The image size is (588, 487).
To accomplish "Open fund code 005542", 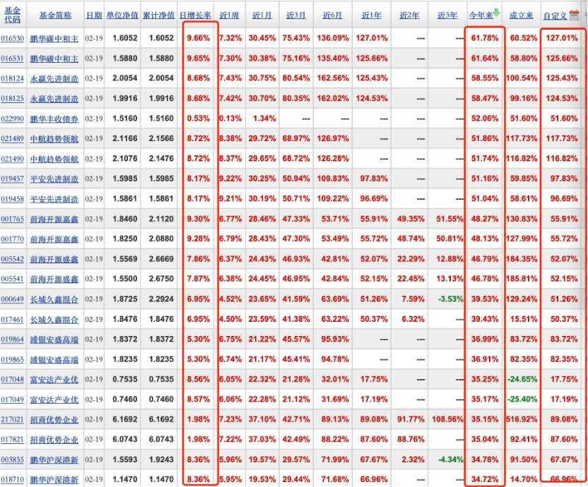I will pyautogui.click(x=13, y=259).
